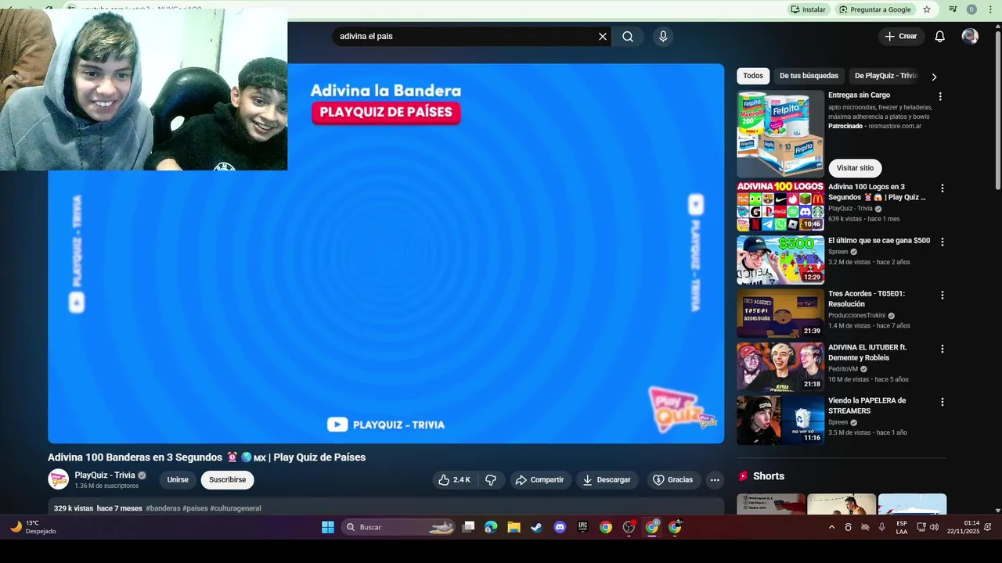This screenshot has width=1002, height=563.
Task: Click the YouTube search input field
Action: [x=465, y=37]
